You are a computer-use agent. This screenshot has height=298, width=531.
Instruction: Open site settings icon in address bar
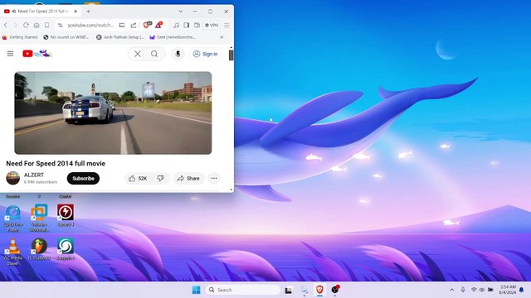click(x=61, y=25)
